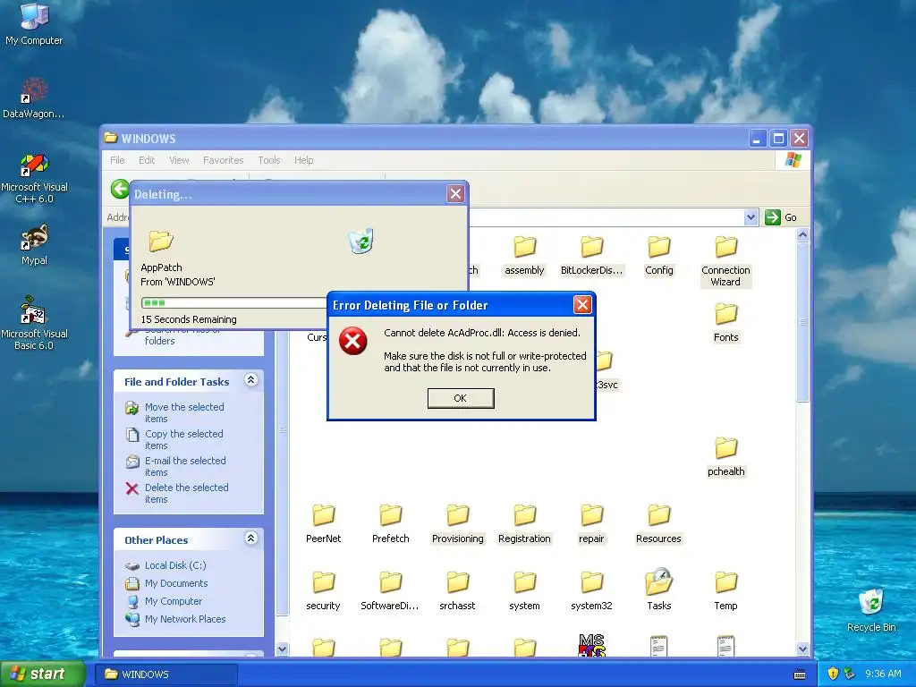The width and height of the screenshot is (916, 687).
Task: Click the DataWagon desktop shortcut
Action: click(34, 98)
